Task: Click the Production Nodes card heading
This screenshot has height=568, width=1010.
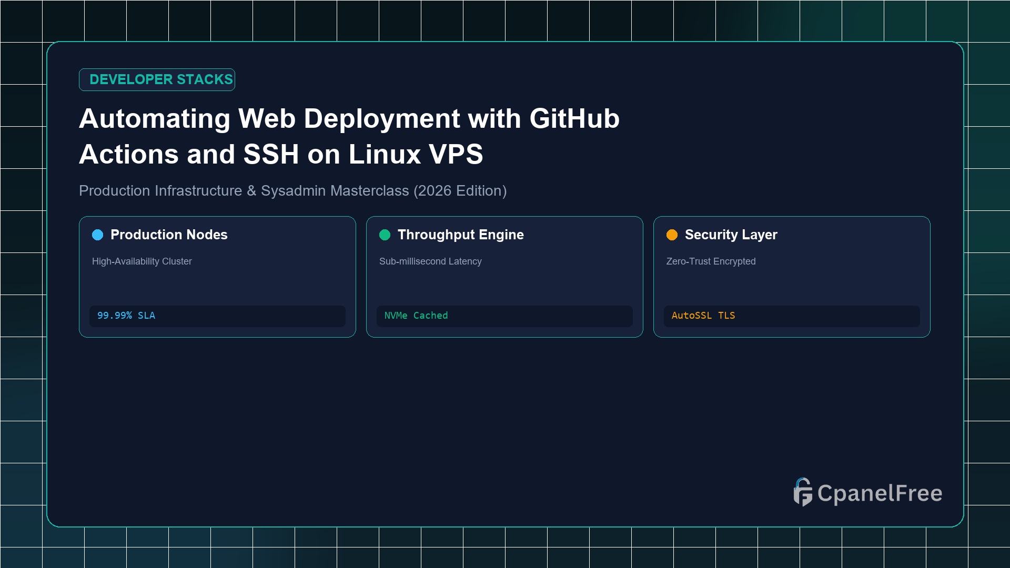Action: (x=169, y=235)
